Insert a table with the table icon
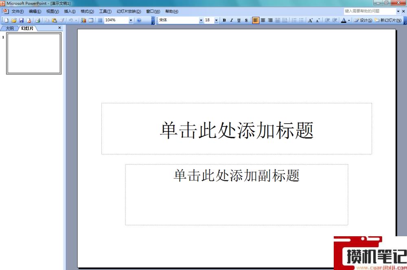This screenshot has width=407, height=270. tap(91, 20)
